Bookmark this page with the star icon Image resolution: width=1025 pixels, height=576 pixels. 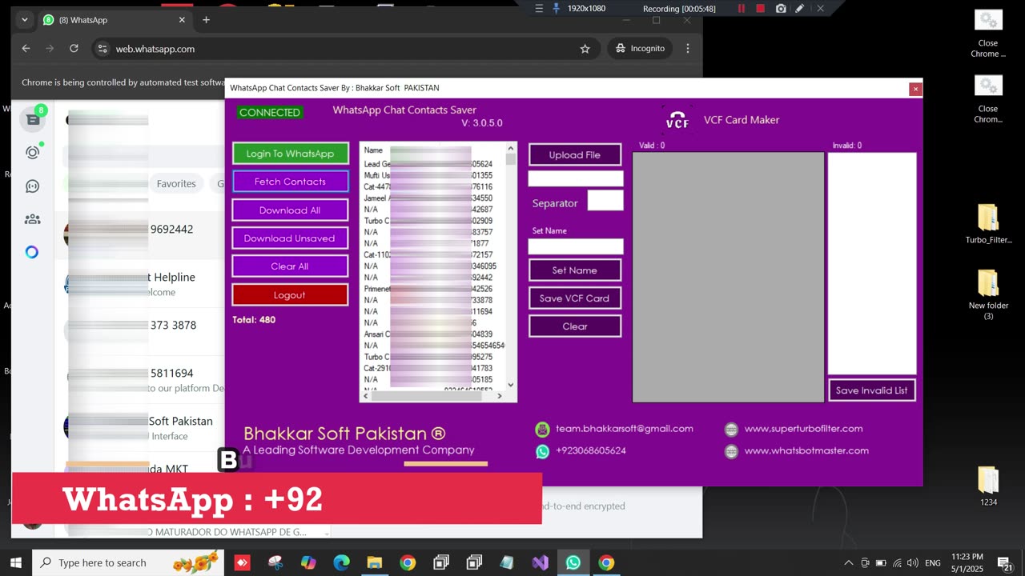tap(585, 49)
